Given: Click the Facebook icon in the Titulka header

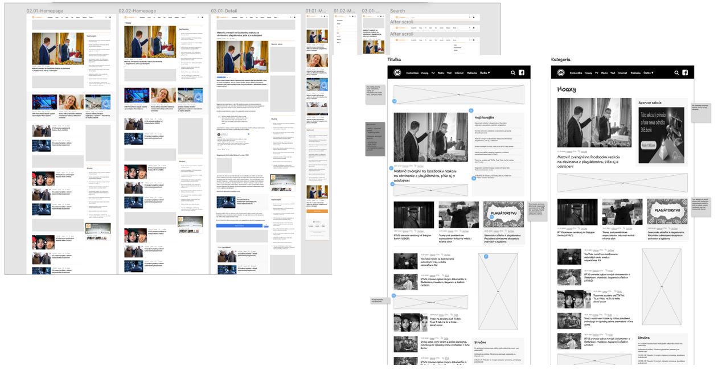Looking at the screenshot, I should 522,73.
